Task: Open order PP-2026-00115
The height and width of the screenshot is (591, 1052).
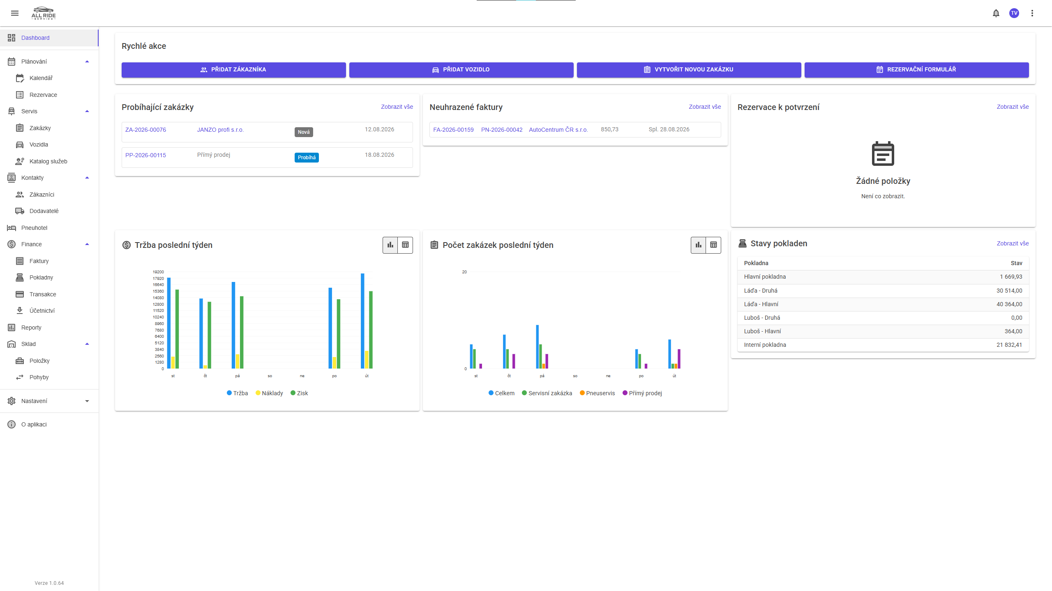Action: (x=145, y=155)
